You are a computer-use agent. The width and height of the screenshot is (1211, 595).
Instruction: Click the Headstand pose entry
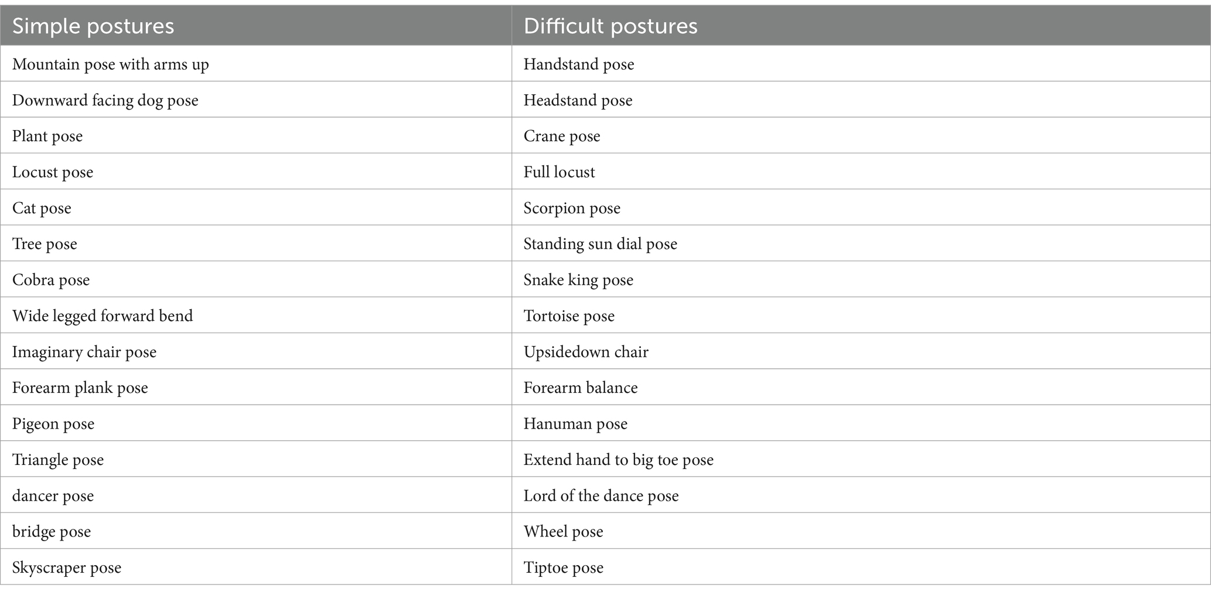point(578,100)
